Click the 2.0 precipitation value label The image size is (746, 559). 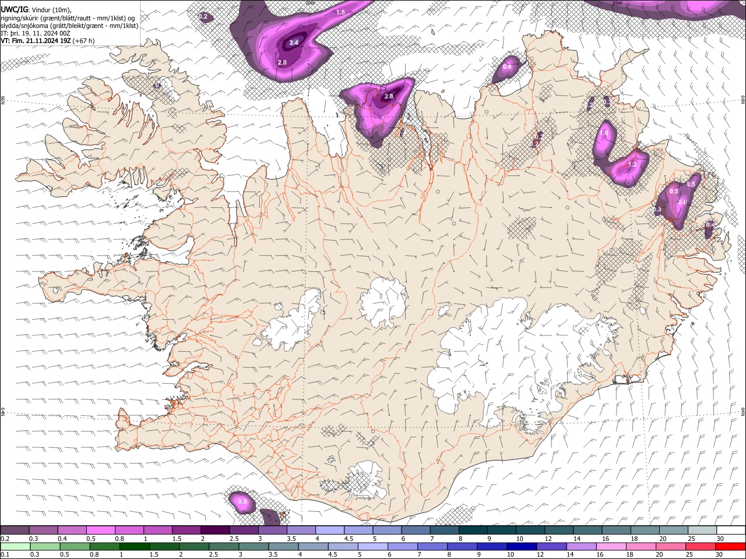click(282, 62)
